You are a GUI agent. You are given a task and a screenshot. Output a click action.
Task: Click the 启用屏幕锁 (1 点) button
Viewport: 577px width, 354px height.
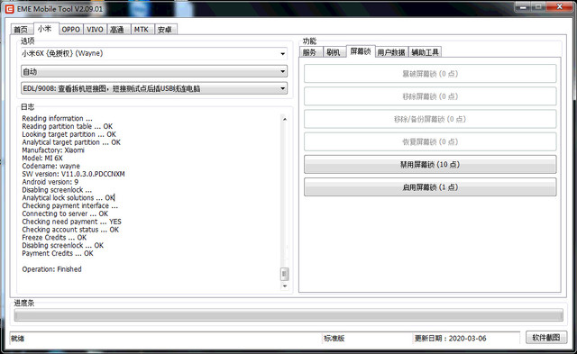click(x=430, y=187)
